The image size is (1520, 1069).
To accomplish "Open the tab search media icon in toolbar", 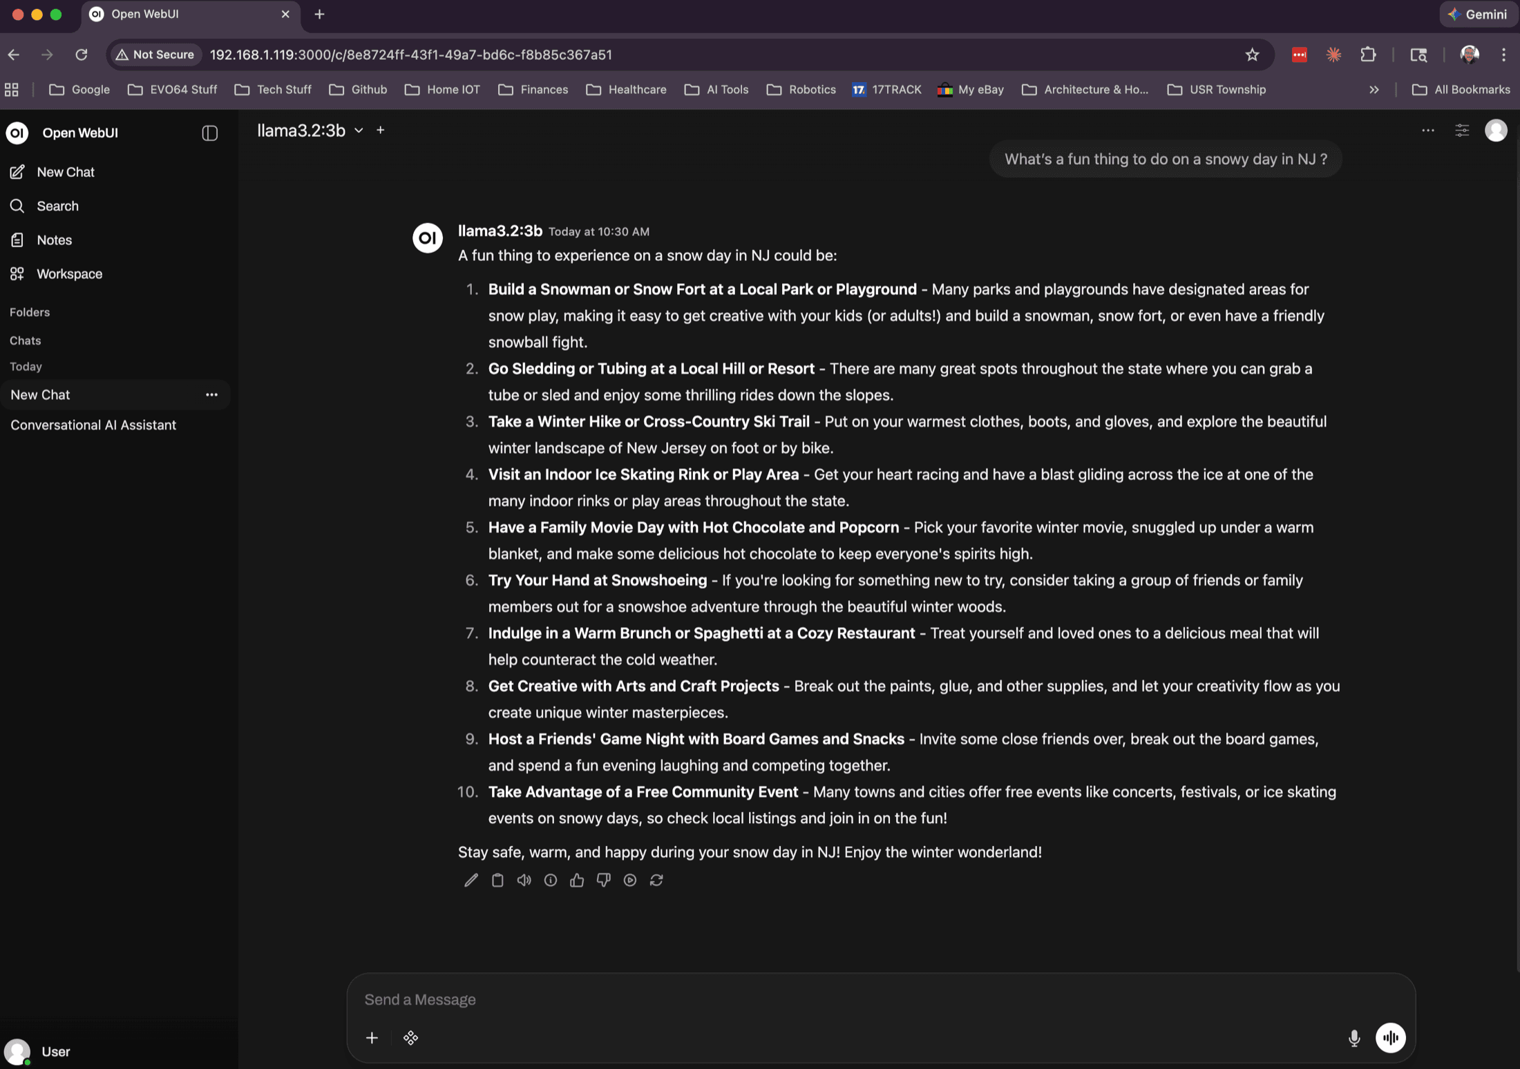I will click(1418, 55).
